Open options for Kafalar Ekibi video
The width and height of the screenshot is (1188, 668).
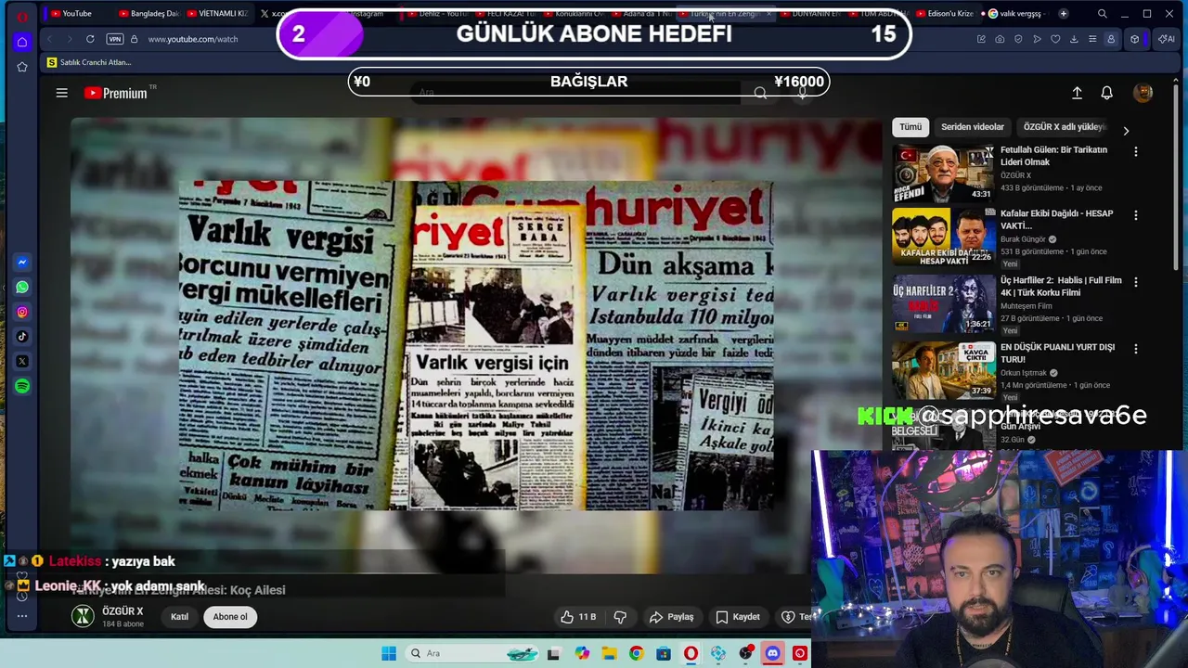point(1135,215)
